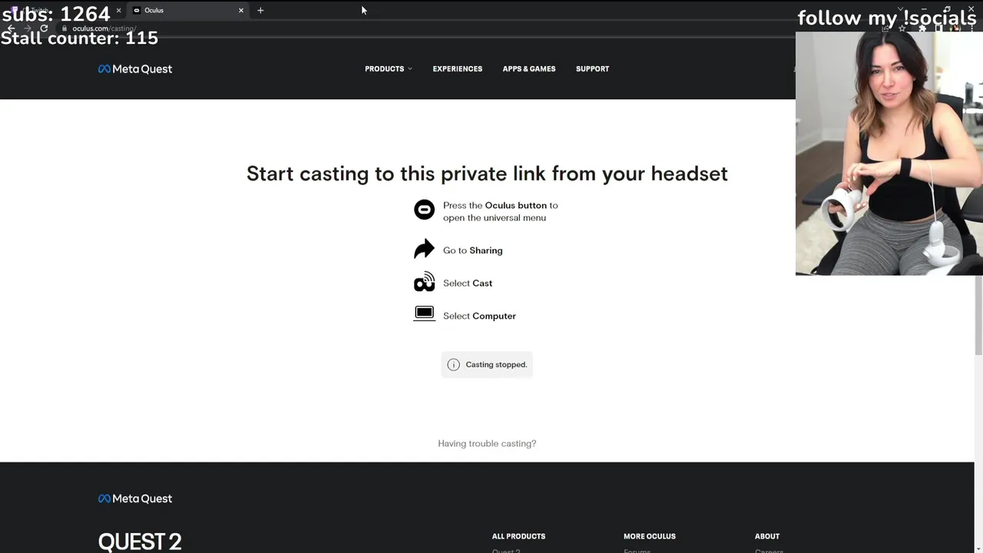The image size is (983, 553).
Task: Open the Products dropdown menu
Action: click(389, 69)
